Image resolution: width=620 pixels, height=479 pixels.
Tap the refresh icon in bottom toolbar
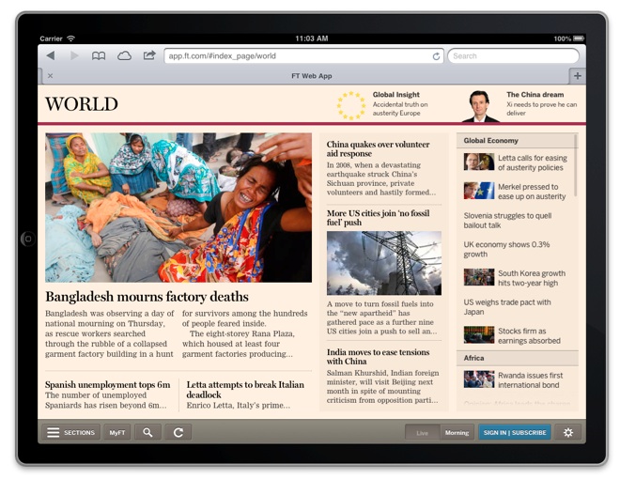point(178,432)
